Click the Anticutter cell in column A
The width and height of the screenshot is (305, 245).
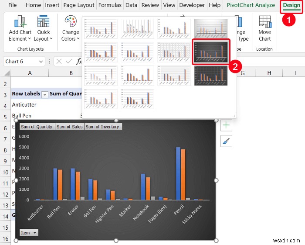coord(46,105)
